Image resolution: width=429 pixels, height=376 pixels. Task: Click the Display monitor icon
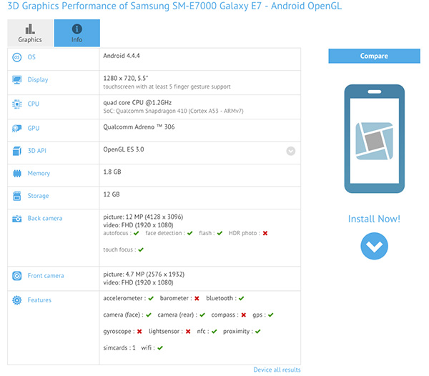tap(17, 79)
